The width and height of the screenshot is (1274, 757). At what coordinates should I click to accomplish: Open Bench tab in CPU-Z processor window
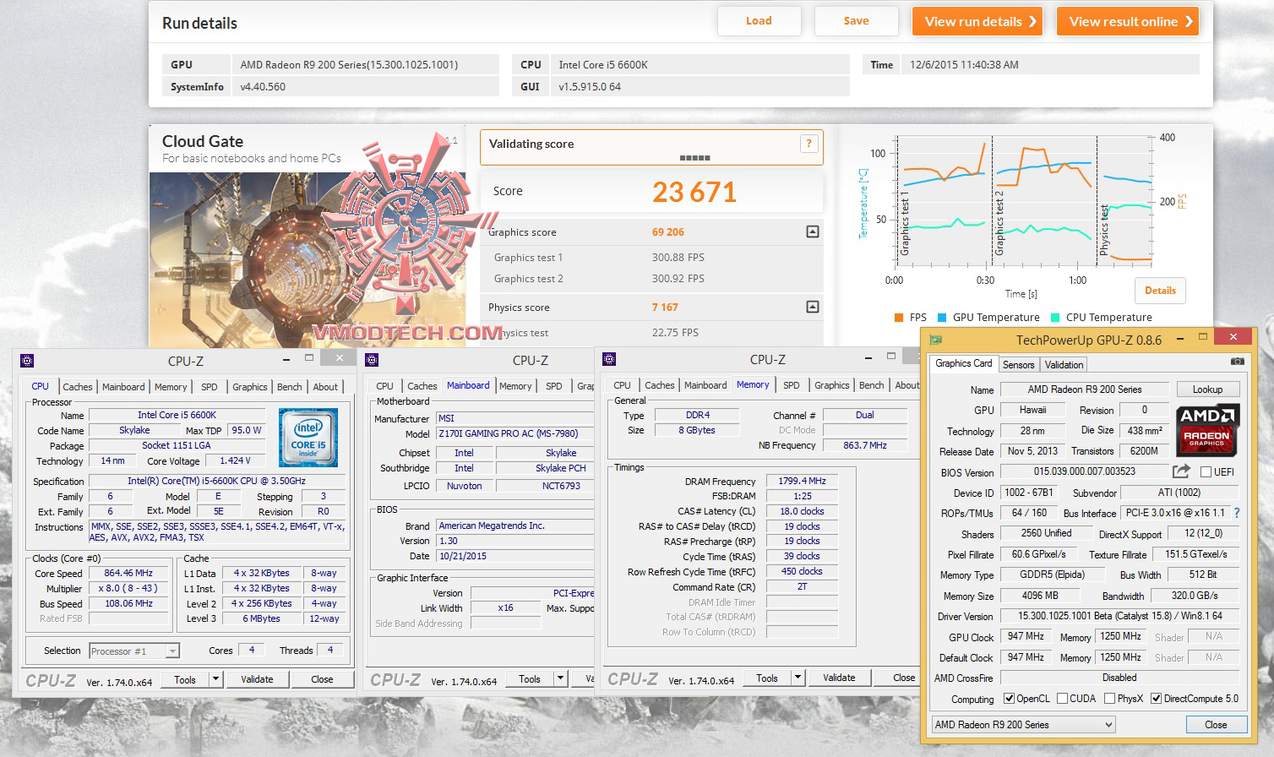coord(289,387)
